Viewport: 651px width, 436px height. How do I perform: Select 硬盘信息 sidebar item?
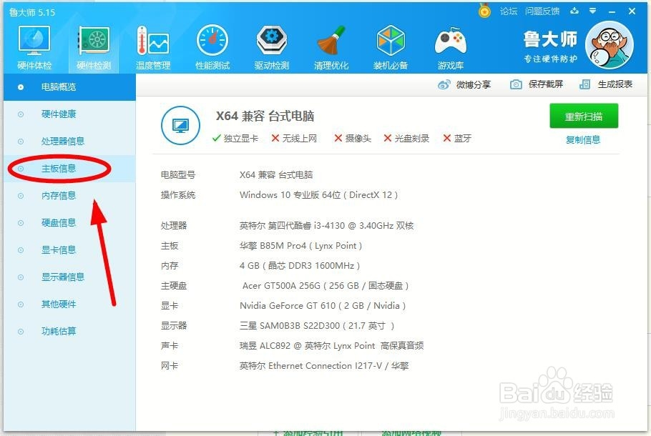tap(70, 223)
